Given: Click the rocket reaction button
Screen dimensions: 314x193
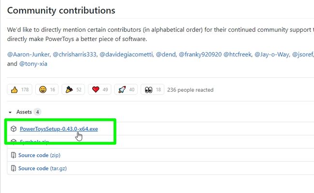Looking at the screenshot, I should coord(127,90).
